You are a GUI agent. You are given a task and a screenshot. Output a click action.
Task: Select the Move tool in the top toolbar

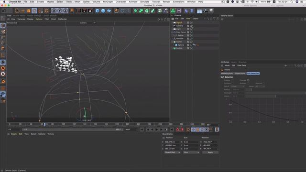(23, 11)
